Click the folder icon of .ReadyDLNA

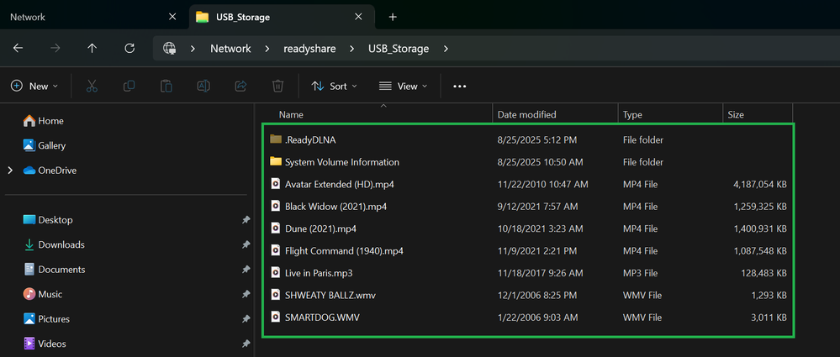pyautogui.click(x=276, y=139)
